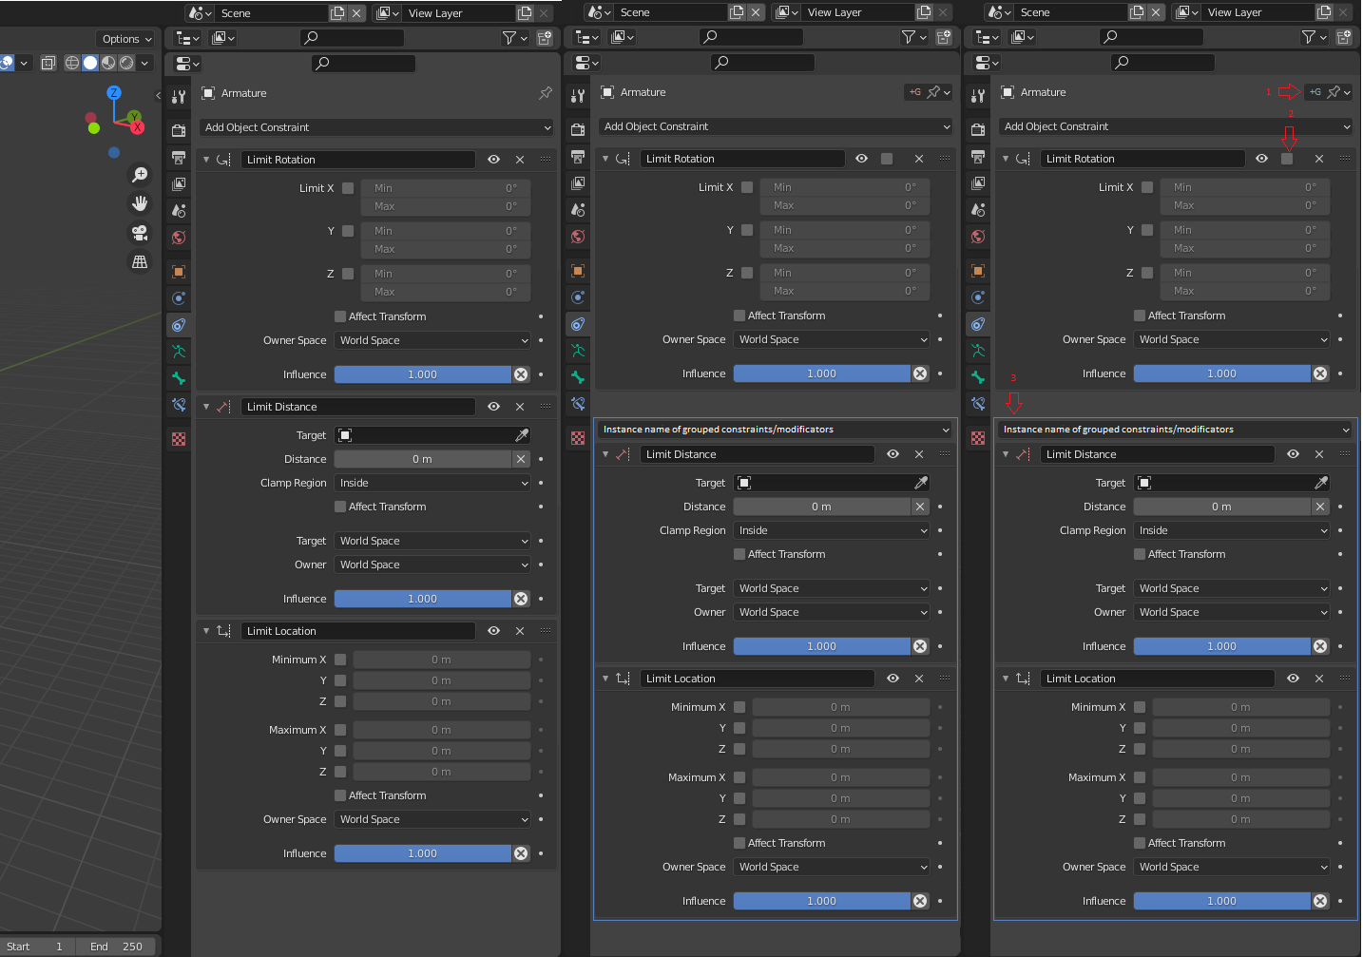Adjust Limit Location Influence slider in right panel

(1222, 901)
